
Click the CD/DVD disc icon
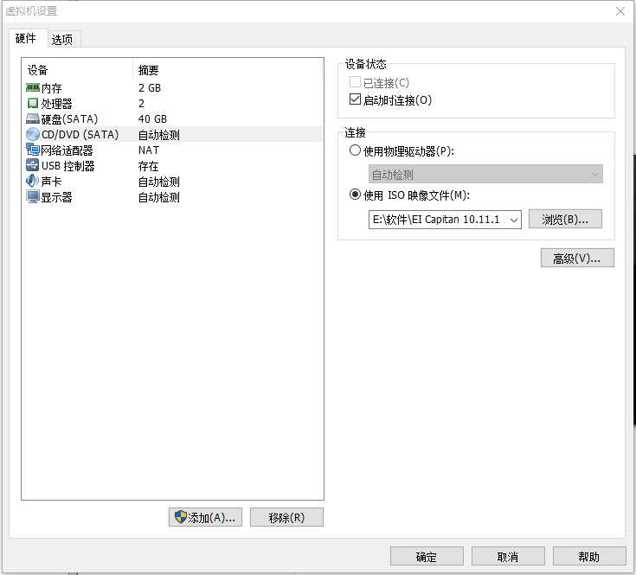(33, 134)
